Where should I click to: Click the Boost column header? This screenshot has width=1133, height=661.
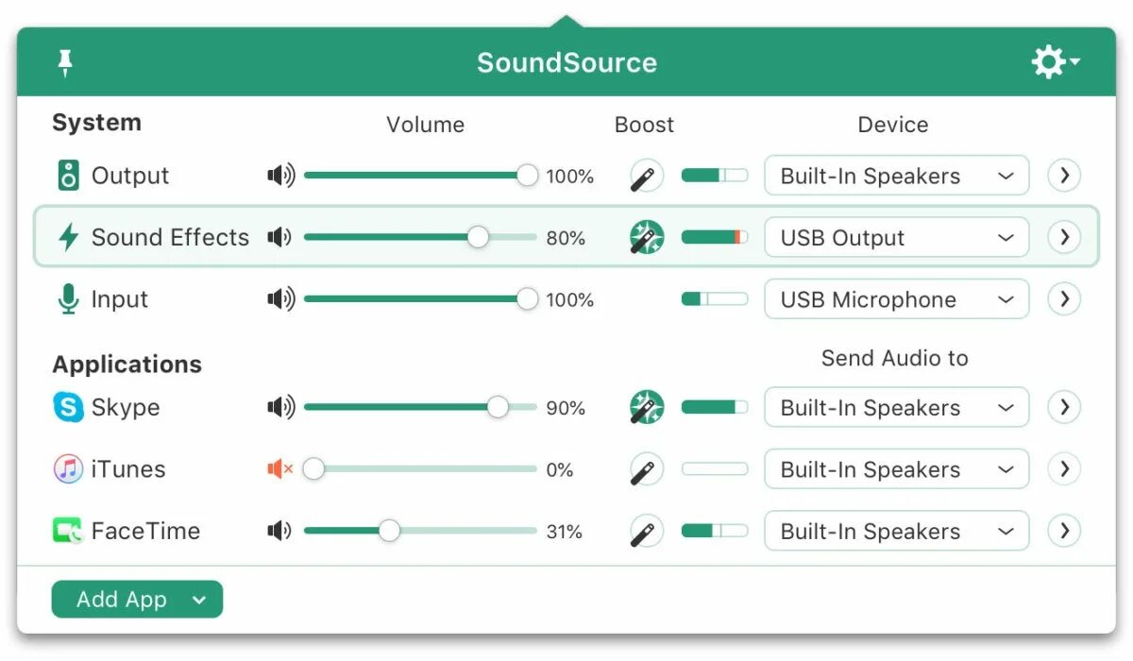click(x=644, y=125)
